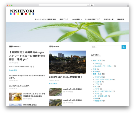The height and width of the screenshot is (114, 135).
Task: Open the 2018年11月22日 post thumbnail
Action: point(55,92)
